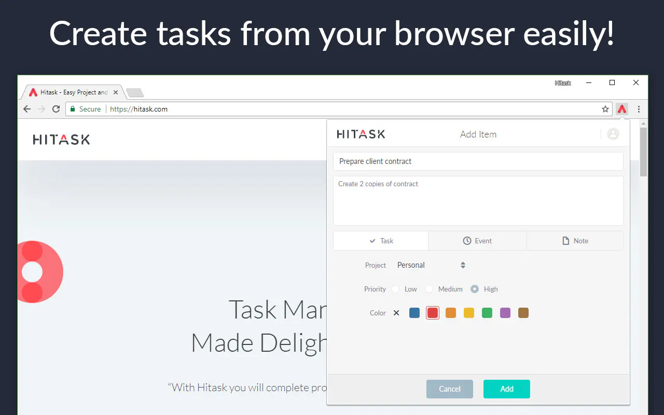Switch to the Note tab

tap(575, 241)
